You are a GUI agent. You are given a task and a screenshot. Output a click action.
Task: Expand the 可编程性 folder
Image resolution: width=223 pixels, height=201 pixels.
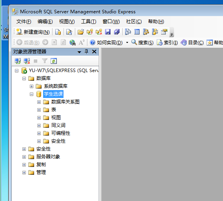point(39,133)
